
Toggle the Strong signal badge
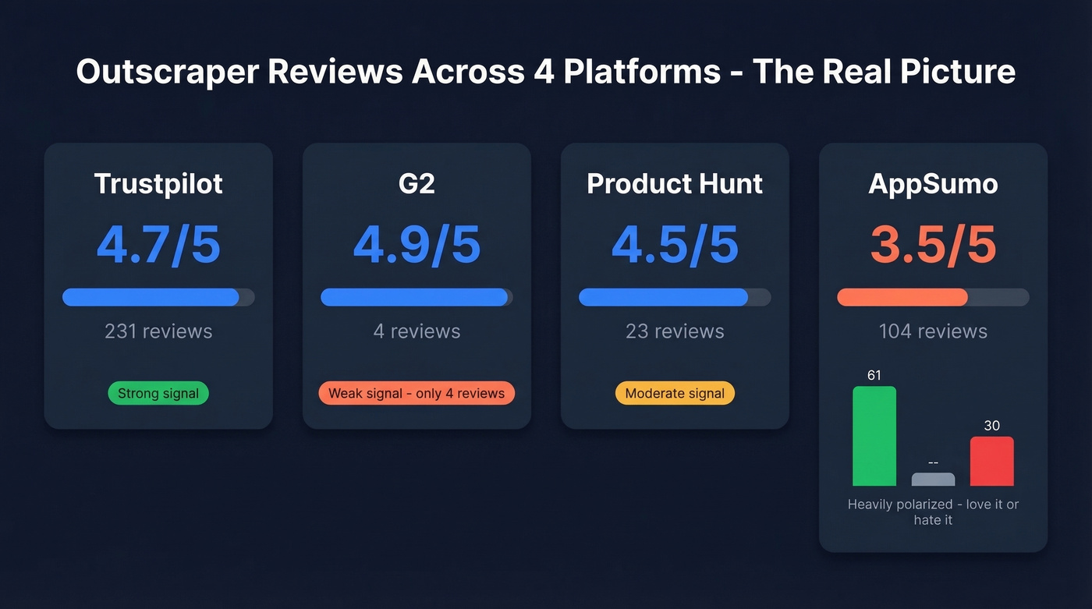click(158, 393)
